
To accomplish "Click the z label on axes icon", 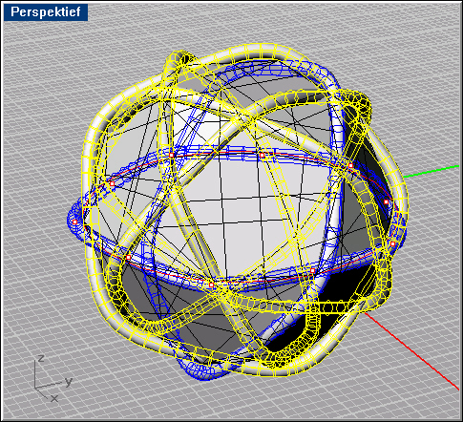I will [x=41, y=359].
